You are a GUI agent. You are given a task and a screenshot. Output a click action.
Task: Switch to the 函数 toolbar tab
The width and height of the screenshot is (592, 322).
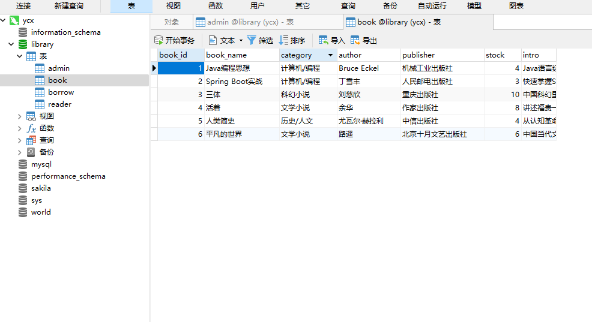216,6
